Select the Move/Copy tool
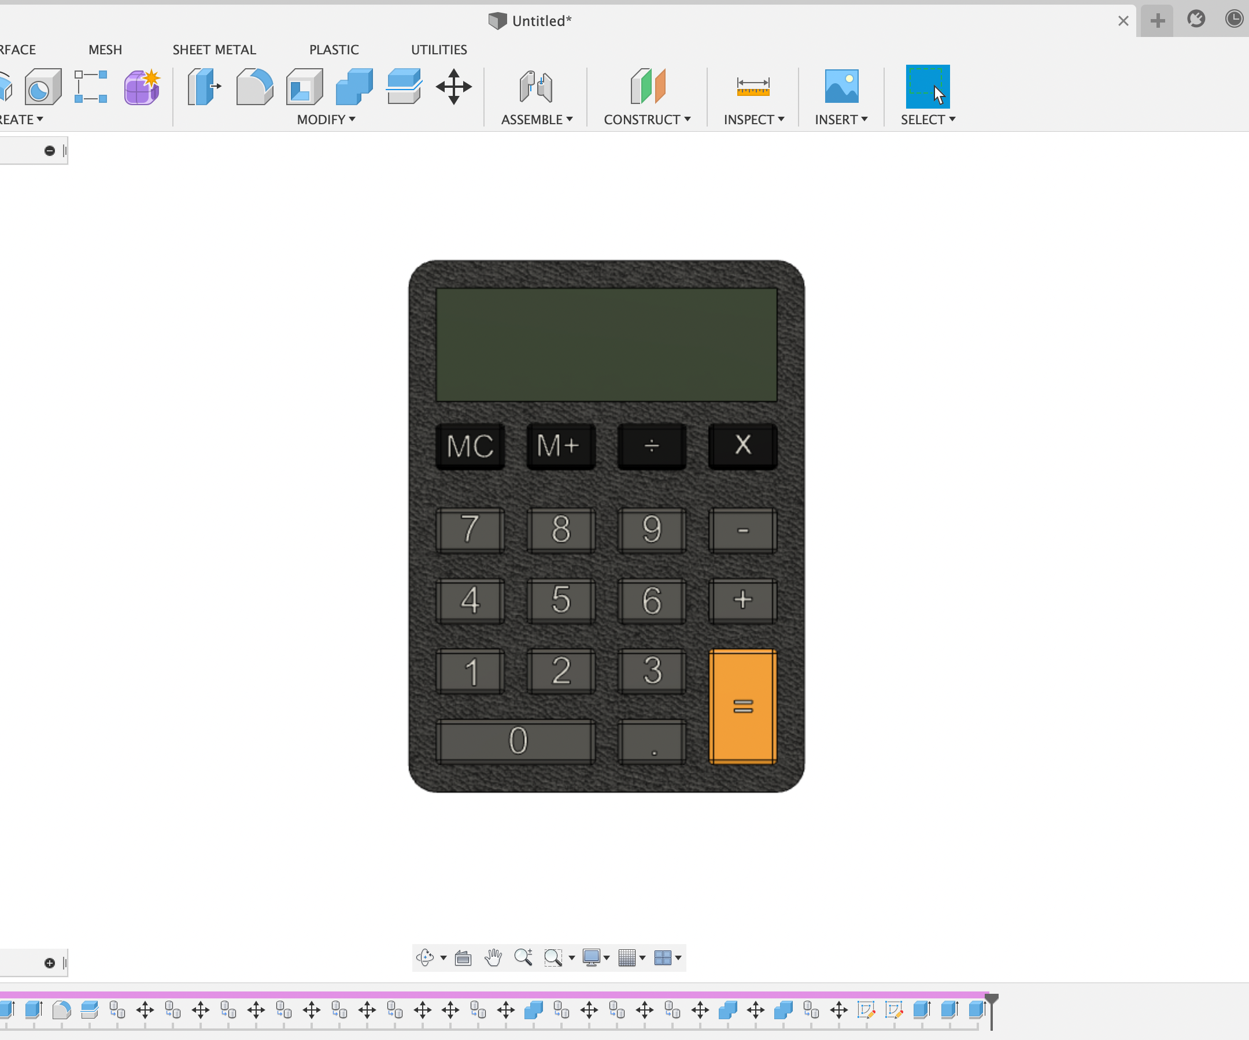The height and width of the screenshot is (1040, 1249). [454, 86]
